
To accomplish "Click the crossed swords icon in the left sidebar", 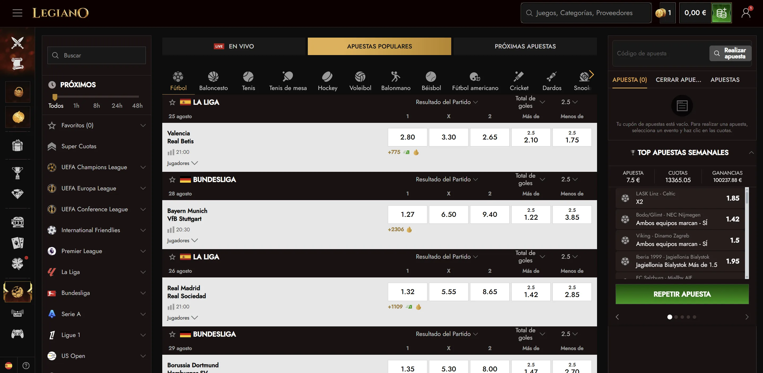I will (17, 43).
